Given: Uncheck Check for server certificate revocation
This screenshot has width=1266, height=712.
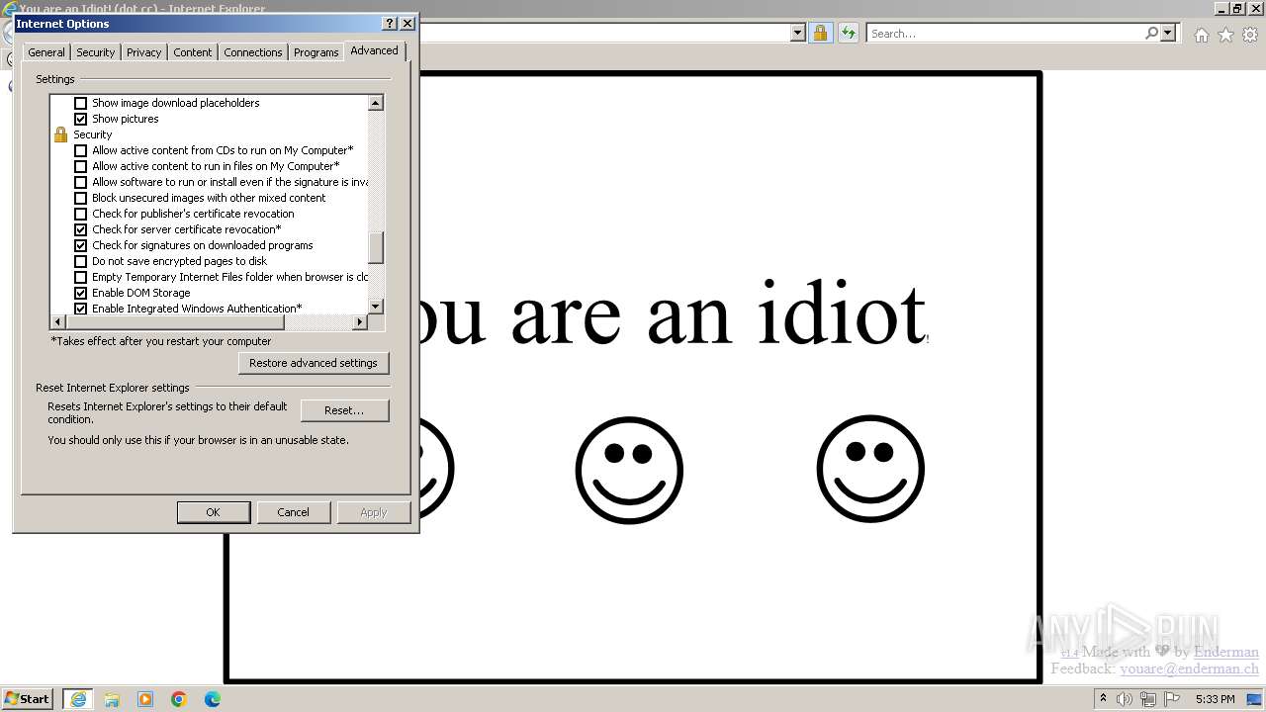Looking at the screenshot, I should 81,229.
